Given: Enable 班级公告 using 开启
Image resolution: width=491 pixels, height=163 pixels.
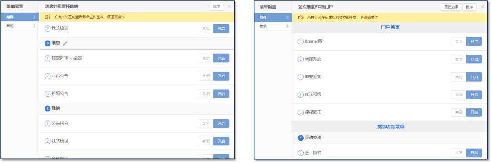Looking at the screenshot, I should [221, 94].
